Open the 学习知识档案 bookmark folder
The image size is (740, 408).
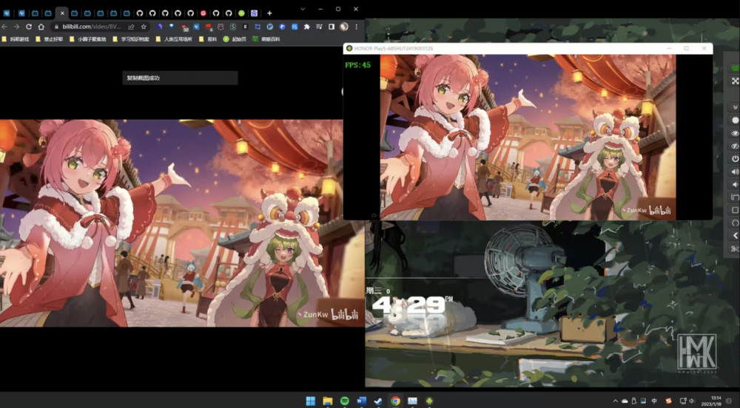(x=131, y=39)
